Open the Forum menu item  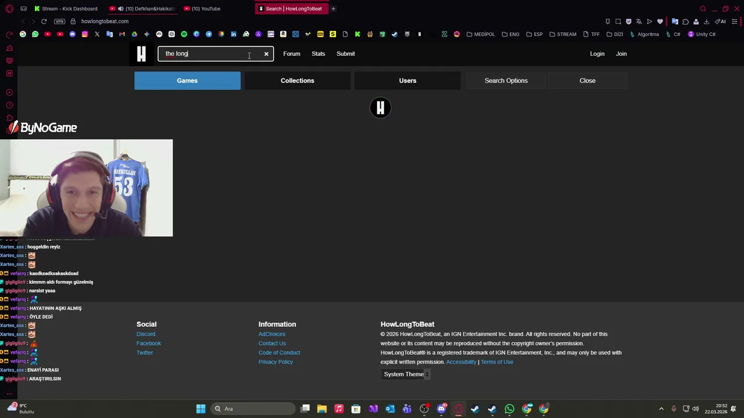click(292, 53)
